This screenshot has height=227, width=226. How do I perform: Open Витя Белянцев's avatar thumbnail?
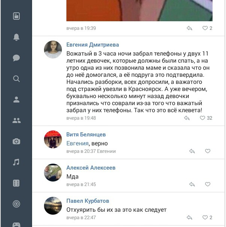click(53, 139)
